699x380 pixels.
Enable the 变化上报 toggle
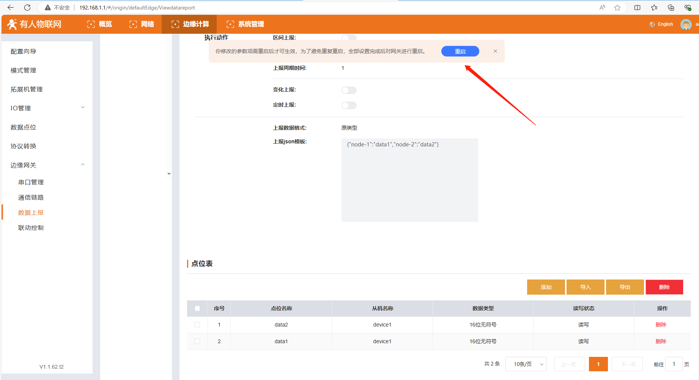coord(349,90)
